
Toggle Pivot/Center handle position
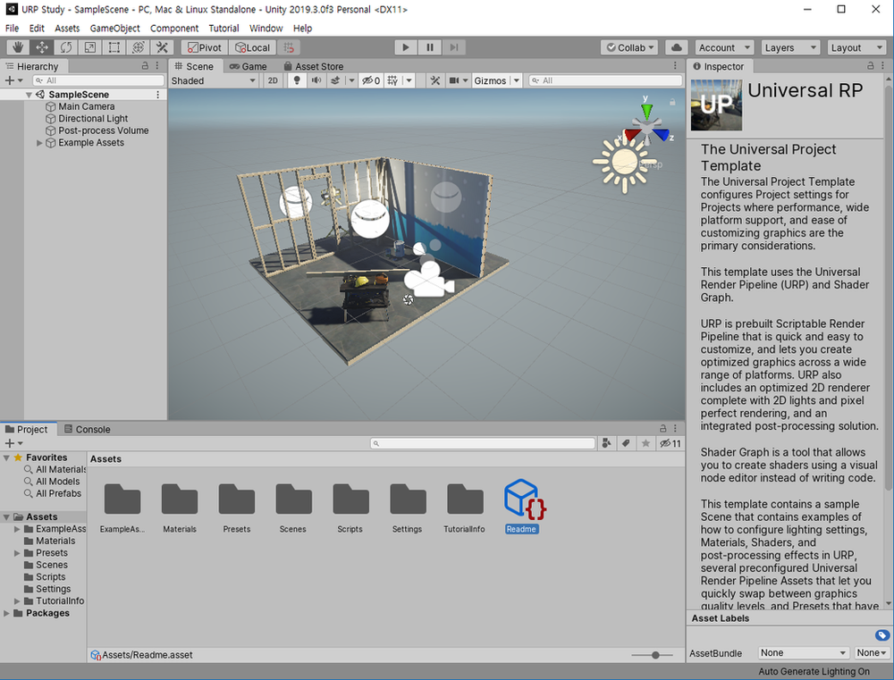click(204, 47)
